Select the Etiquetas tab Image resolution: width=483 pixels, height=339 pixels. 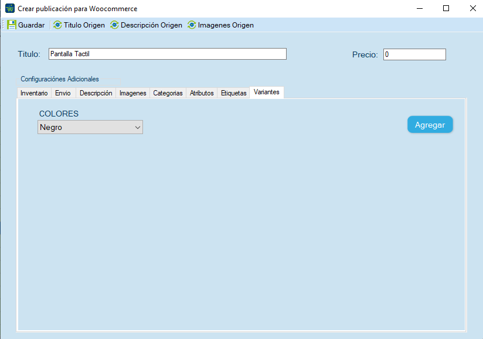point(234,93)
